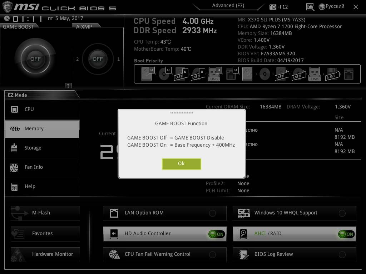Select the CPU tab in EZ Mode

(42, 110)
